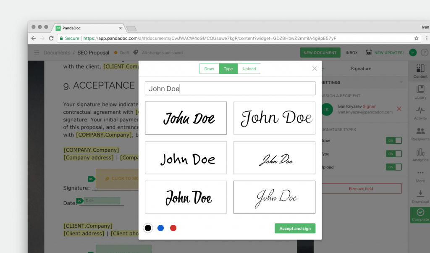Image resolution: width=430 pixels, height=253 pixels.
Task: Click the IK tag beside Date field
Action: tap(79, 201)
